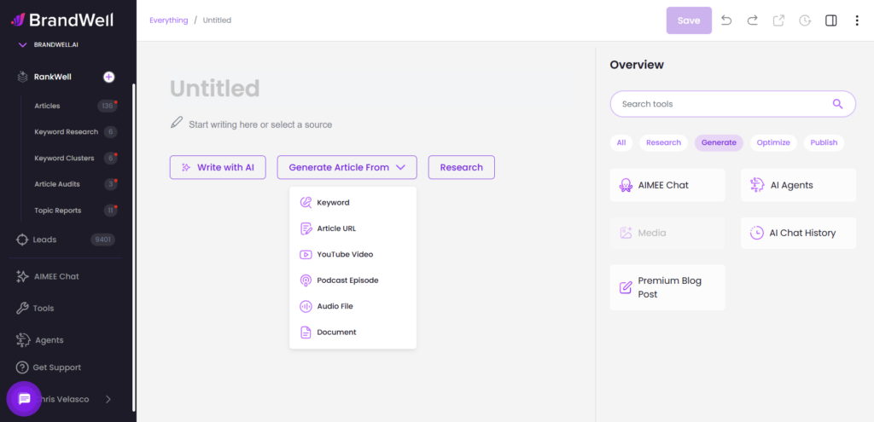Click the Untitled breadcrumb text
This screenshot has height=422, width=874.
click(x=217, y=20)
